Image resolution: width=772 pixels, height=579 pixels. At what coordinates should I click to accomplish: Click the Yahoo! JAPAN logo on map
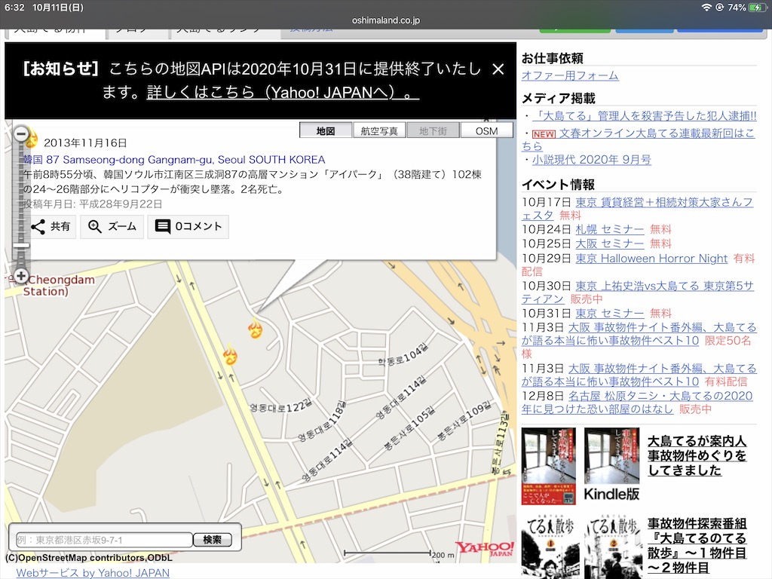(484, 548)
